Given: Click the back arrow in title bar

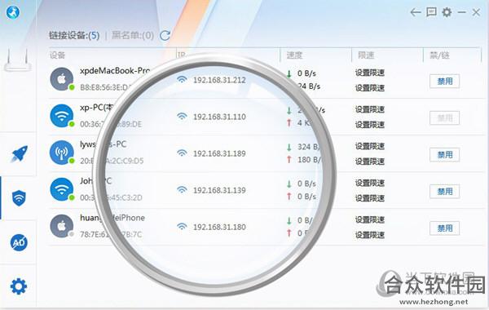Looking at the screenshot, I should (x=416, y=12).
